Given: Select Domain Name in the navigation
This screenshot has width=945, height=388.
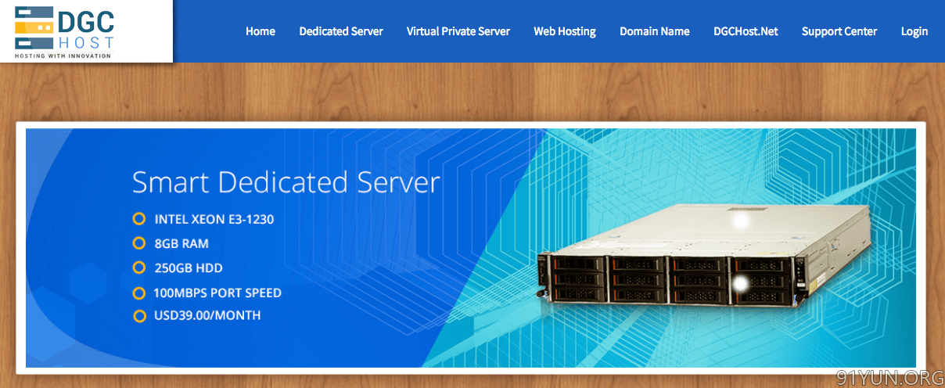Looking at the screenshot, I should (655, 31).
